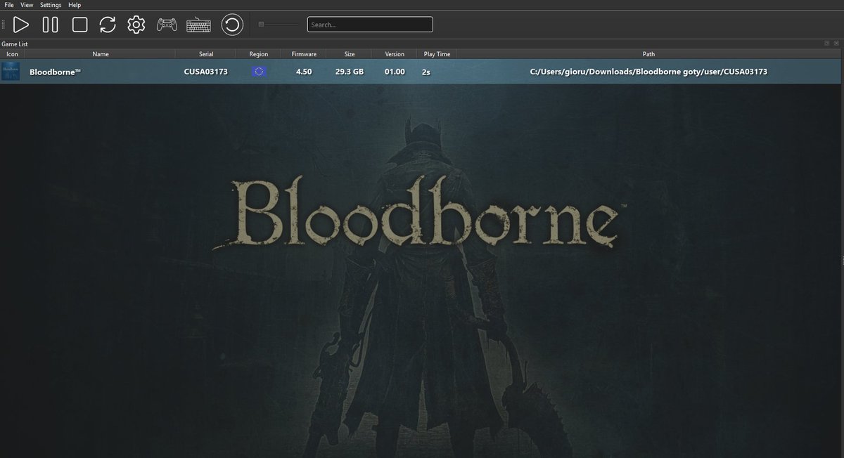This screenshot has width=844, height=458.
Task: Click the Search game list field
Action: (x=370, y=25)
